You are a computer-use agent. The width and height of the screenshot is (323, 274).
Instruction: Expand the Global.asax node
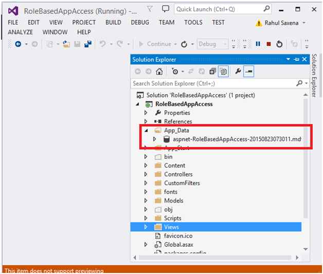click(146, 245)
